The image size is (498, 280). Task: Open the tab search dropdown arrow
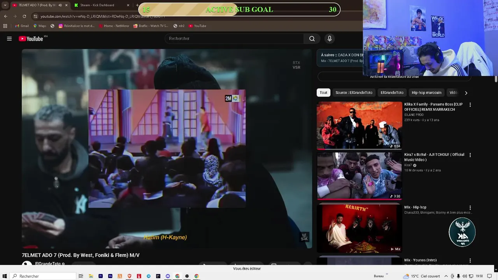pos(5,5)
